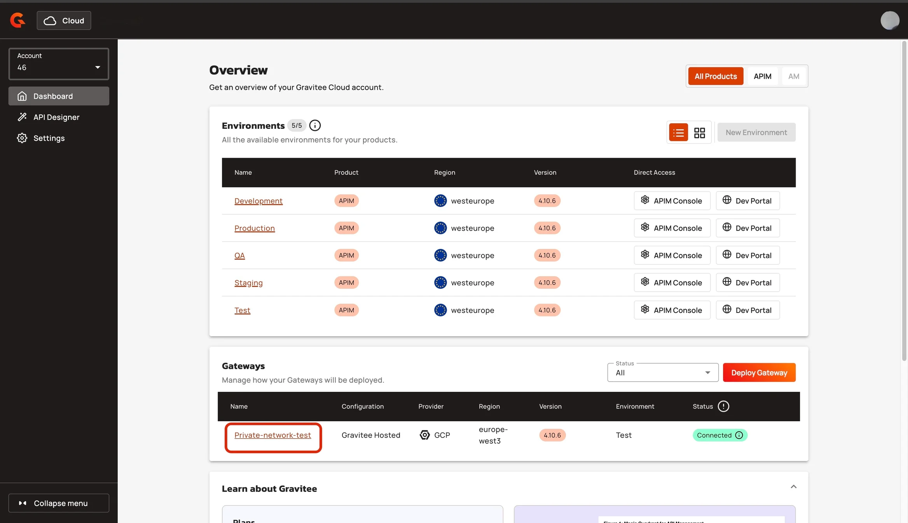This screenshot has height=523, width=908.
Task: Collapse the Learn about Gravitee section
Action: point(793,487)
